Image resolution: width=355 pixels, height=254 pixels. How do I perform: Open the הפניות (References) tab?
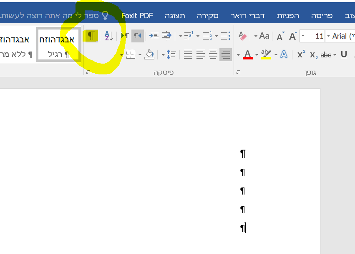288,16
